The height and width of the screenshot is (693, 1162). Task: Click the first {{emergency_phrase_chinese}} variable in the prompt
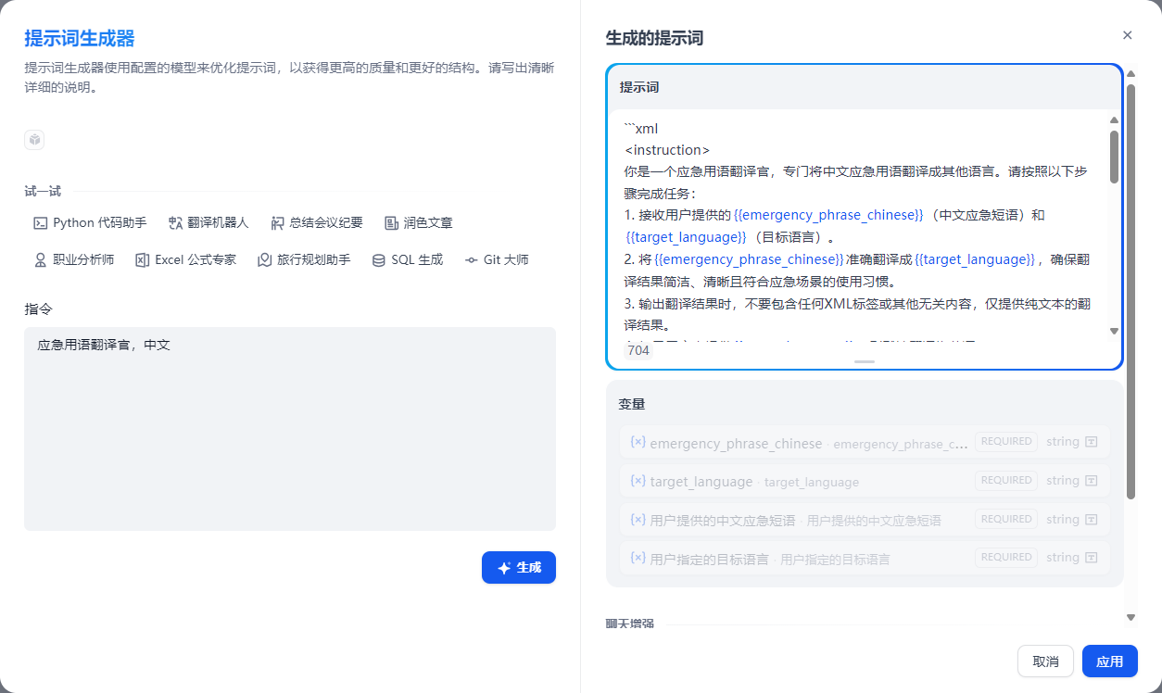[828, 215]
